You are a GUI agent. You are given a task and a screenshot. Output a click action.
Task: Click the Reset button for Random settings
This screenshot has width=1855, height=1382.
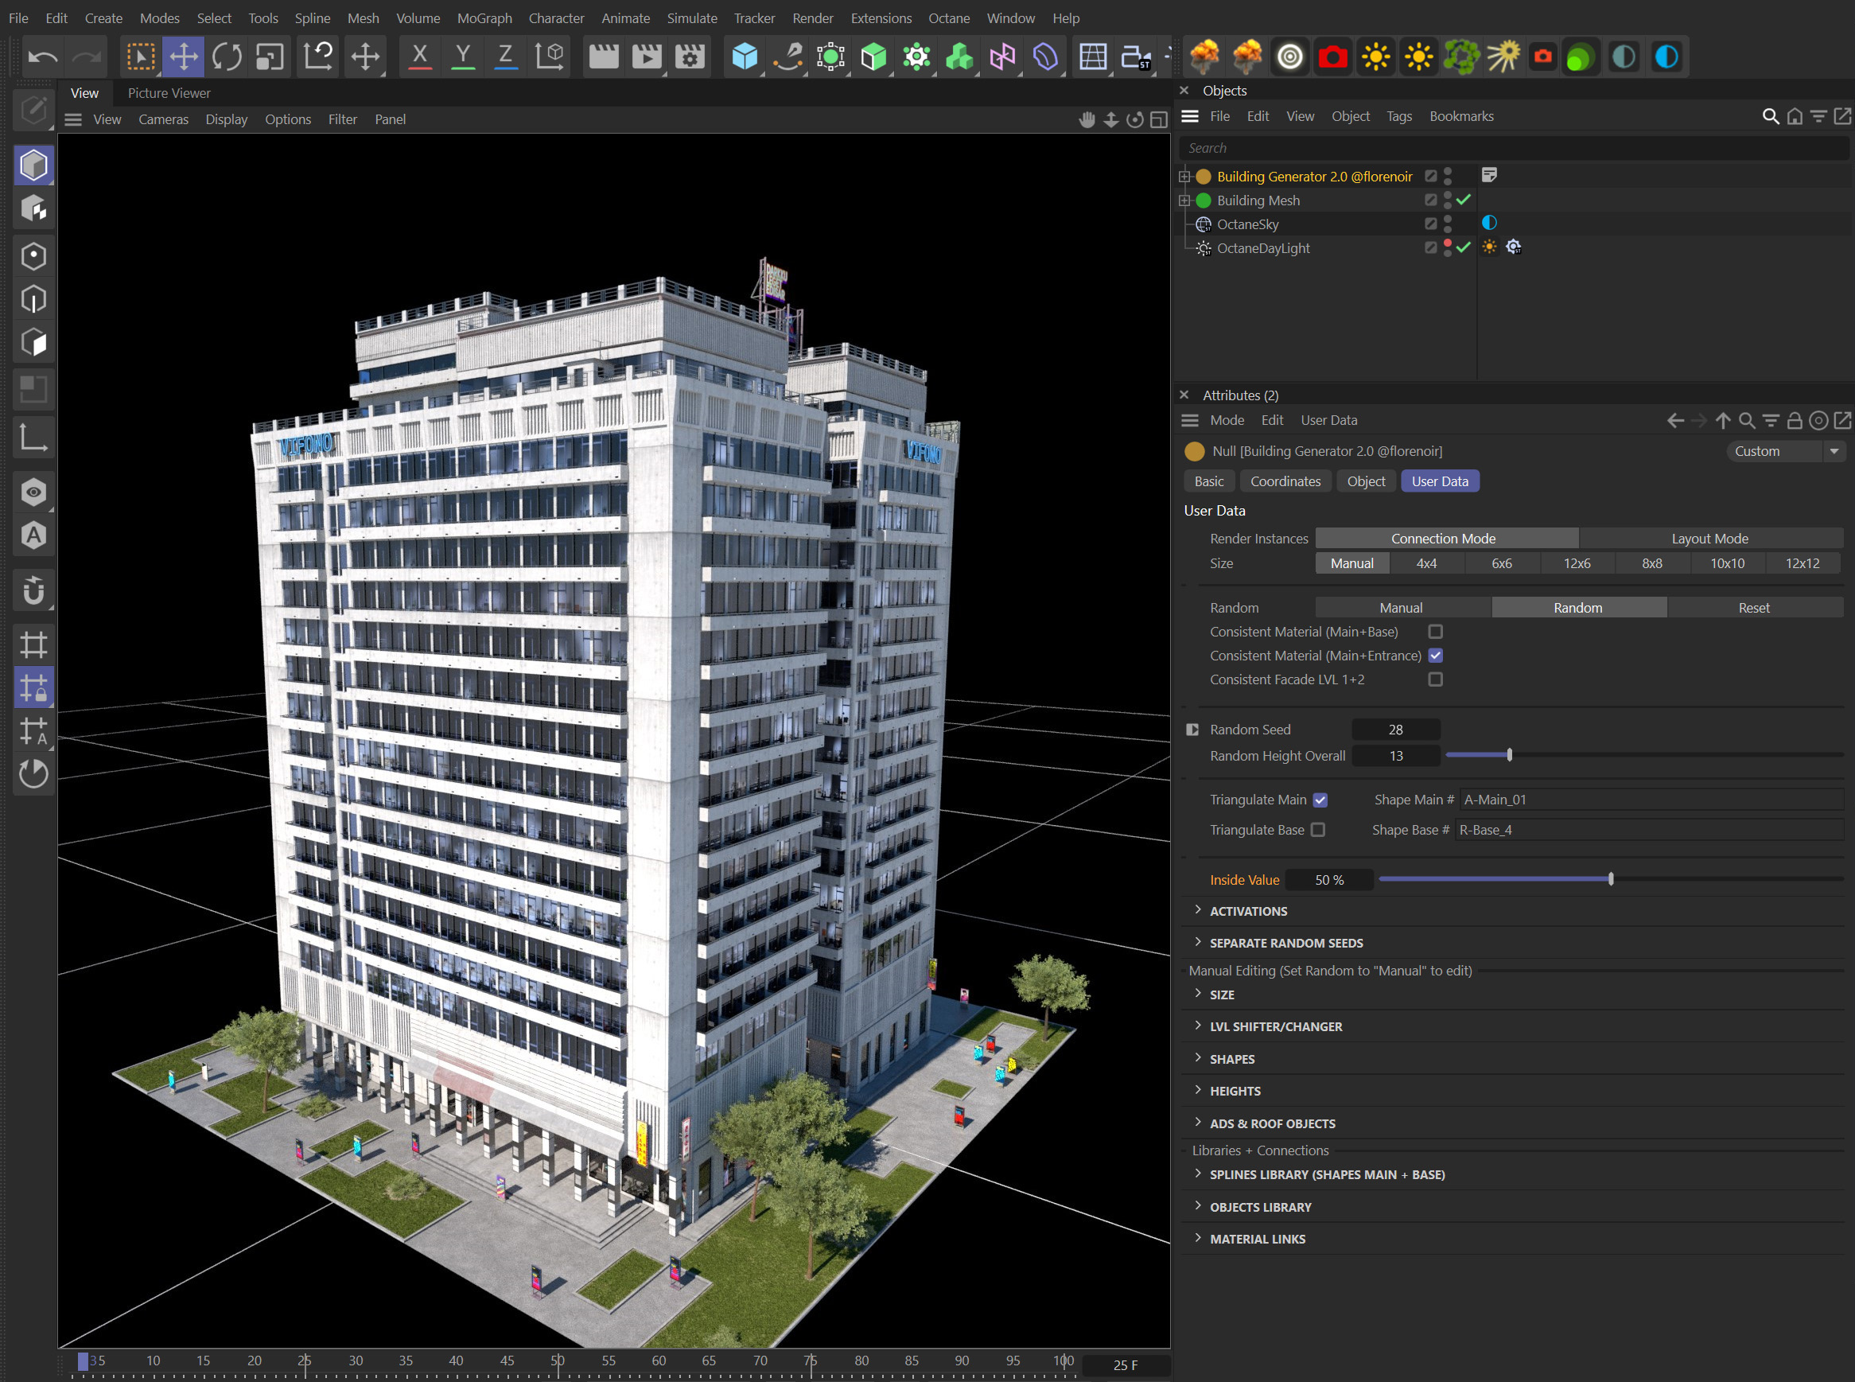(x=1754, y=607)
